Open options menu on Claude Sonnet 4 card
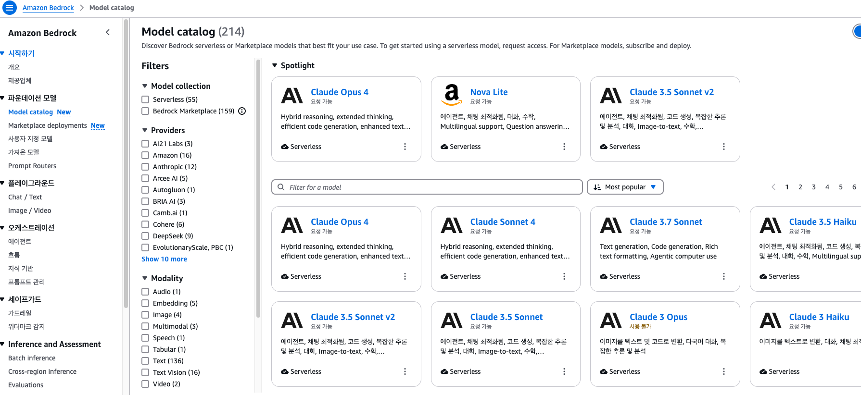 pos(564,276)
